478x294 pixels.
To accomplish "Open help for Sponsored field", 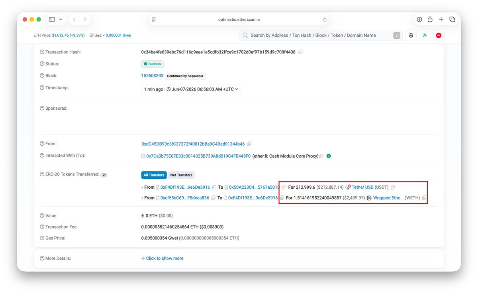I will 42,109.
